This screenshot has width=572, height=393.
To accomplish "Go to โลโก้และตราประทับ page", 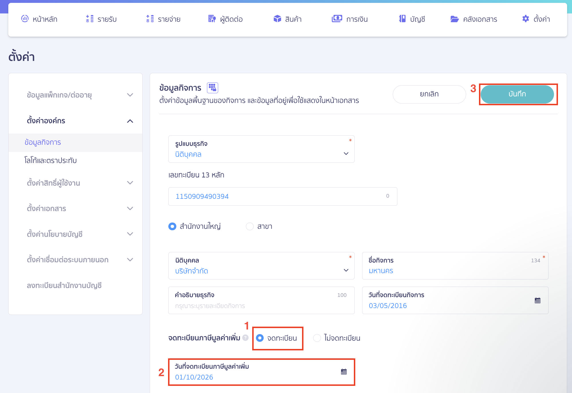I will click(50, 160).
